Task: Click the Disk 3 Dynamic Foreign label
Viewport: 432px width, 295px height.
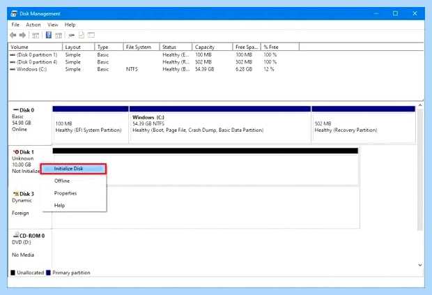Action: pyautogui.click(x=30, y=208)
